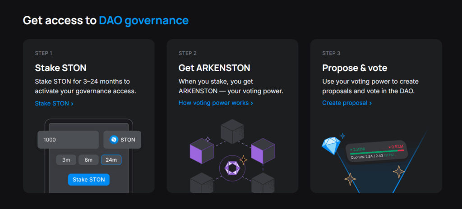
Task: Open the STON token selector
Action: (x=122, y=140)
